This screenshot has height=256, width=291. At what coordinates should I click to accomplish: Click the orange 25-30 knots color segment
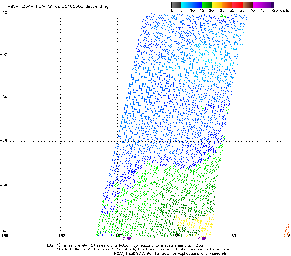click(227, 5)
